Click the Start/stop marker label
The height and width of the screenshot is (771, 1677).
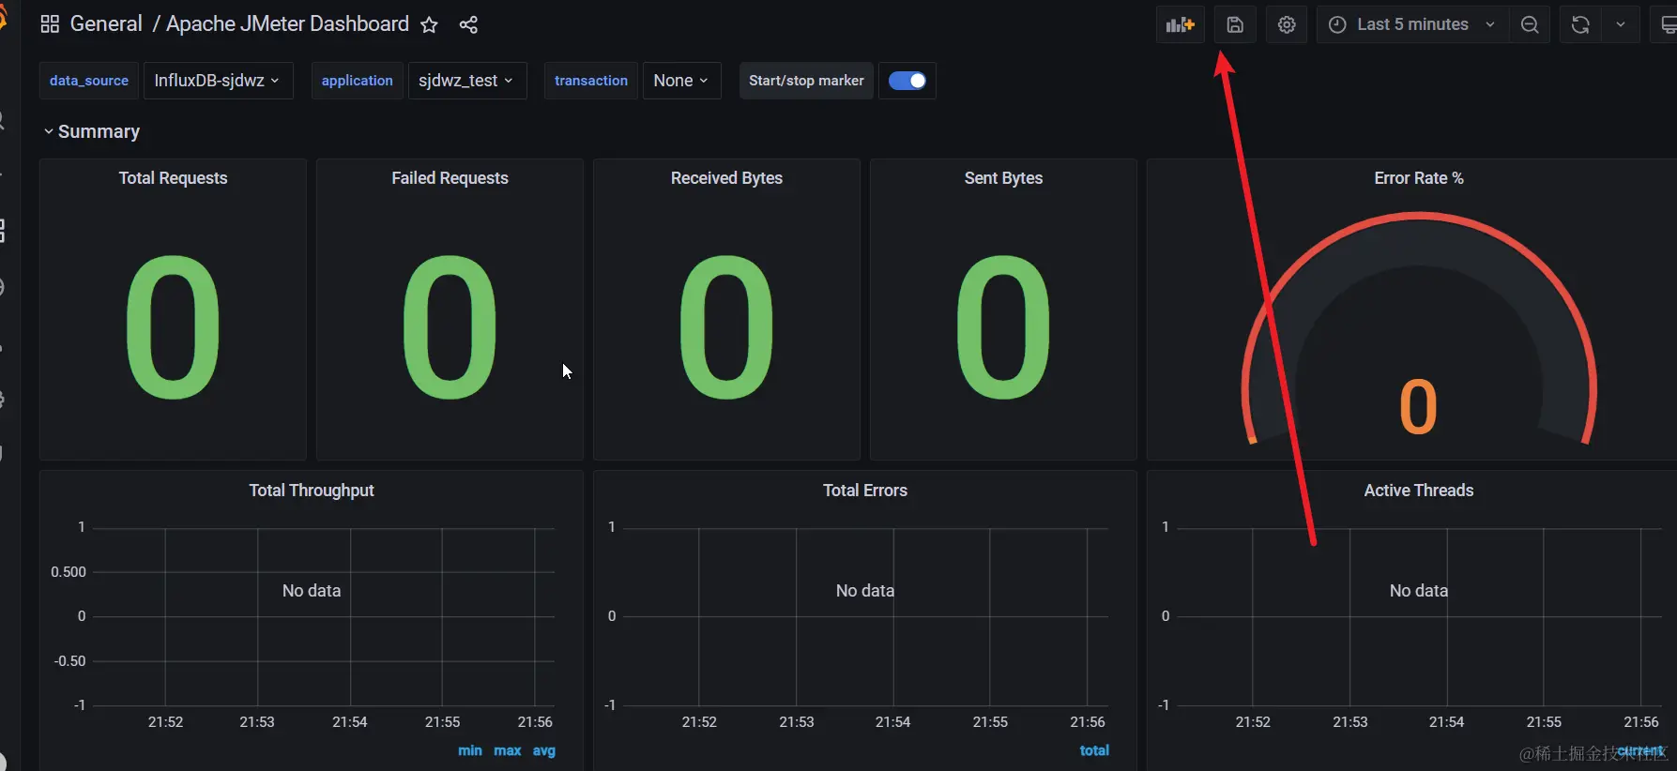click(x=806, y=81)
